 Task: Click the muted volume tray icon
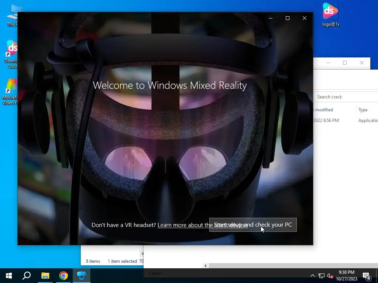tap(330, 276)
